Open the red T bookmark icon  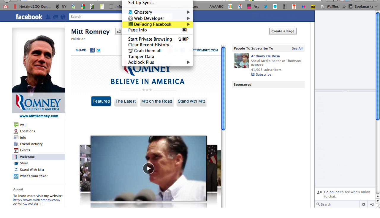(294, 7)
